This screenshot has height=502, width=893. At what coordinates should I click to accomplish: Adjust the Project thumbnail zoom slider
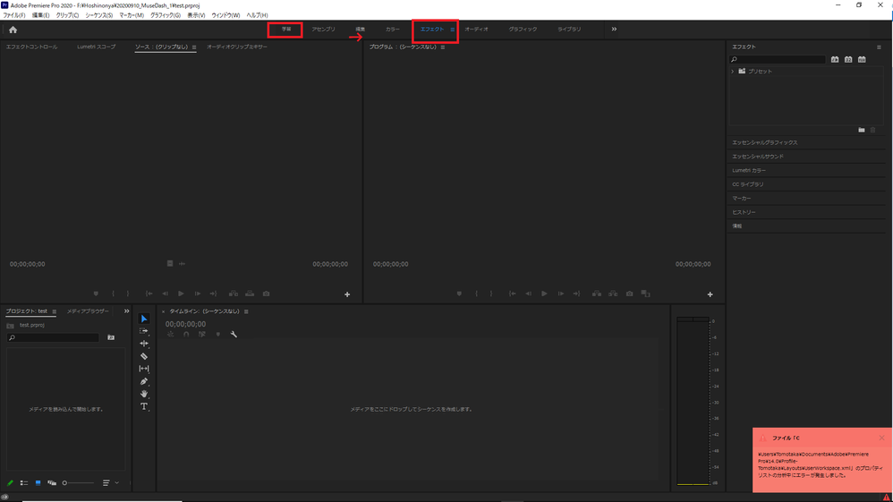click(78, 482)
